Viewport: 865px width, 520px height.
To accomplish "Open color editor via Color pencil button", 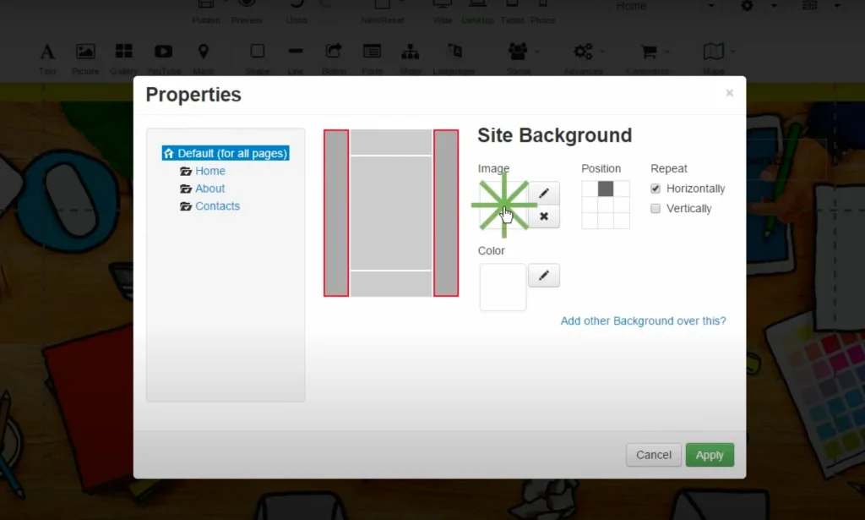I will (544, 275).
